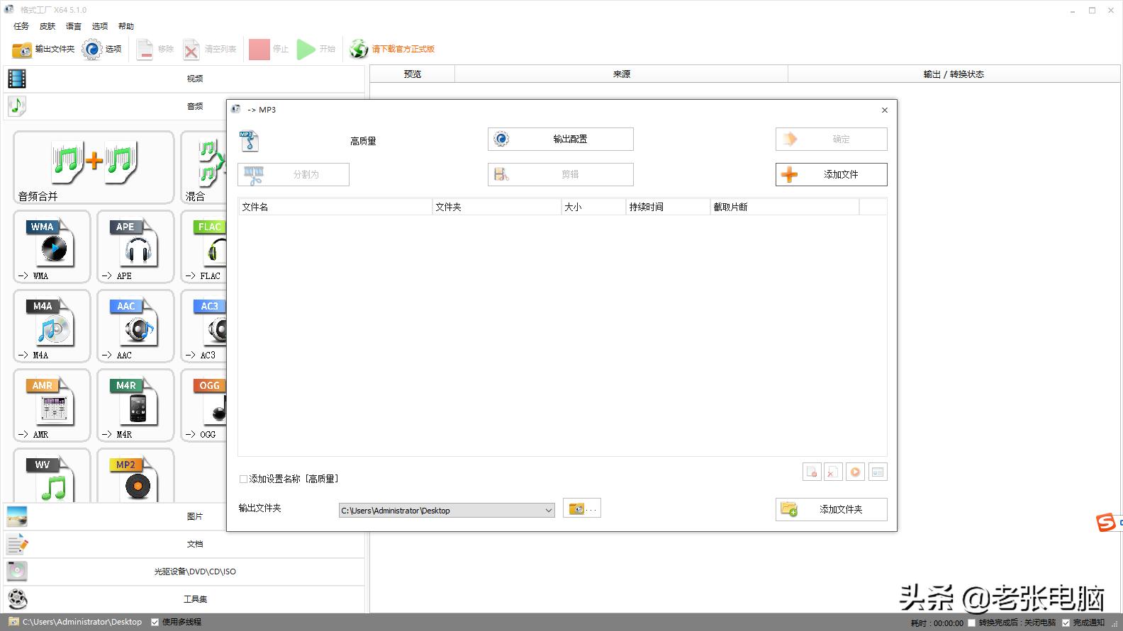Select the 音频合并 audio merge tool
Screen dimensions: 1123x631
94,167
